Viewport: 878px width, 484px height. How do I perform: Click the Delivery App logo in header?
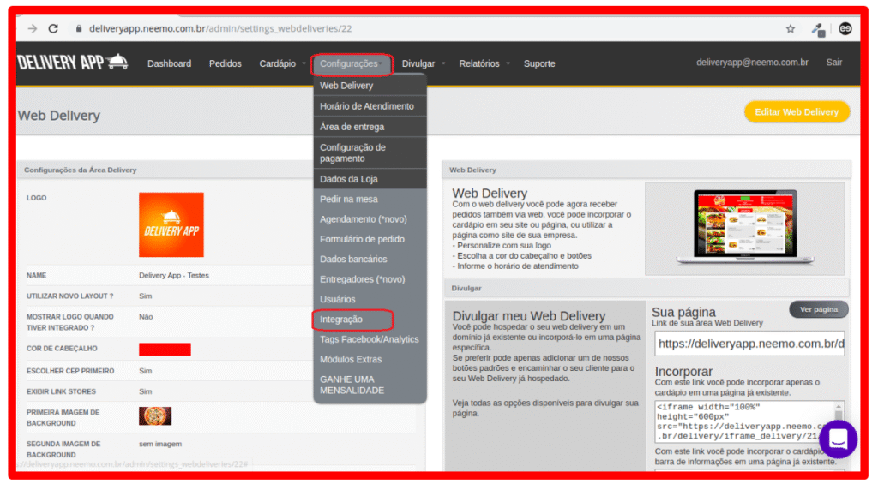point(73,63)
